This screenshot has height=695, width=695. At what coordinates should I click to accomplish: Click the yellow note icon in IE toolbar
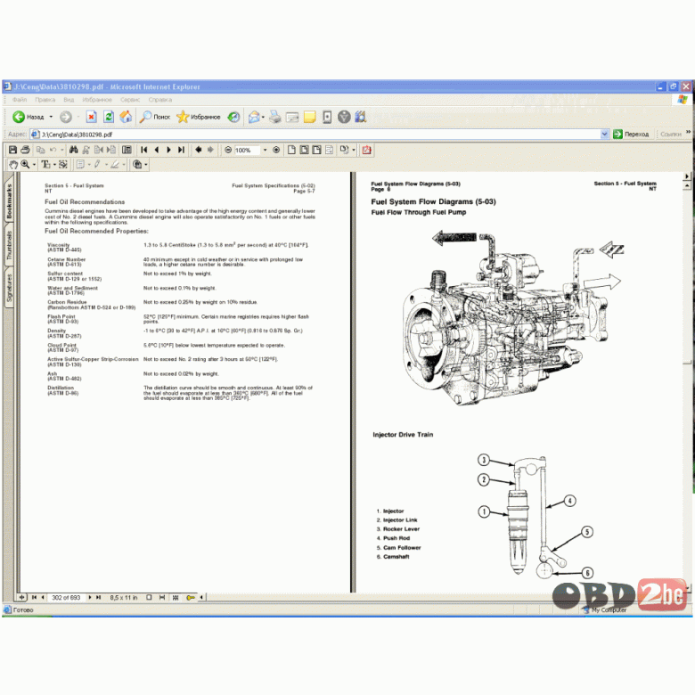[309, 117]
